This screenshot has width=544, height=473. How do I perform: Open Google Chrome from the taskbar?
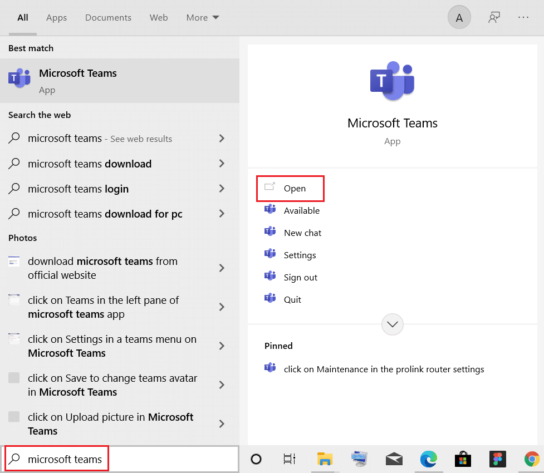pyautogui.click(x=532, y=459)
